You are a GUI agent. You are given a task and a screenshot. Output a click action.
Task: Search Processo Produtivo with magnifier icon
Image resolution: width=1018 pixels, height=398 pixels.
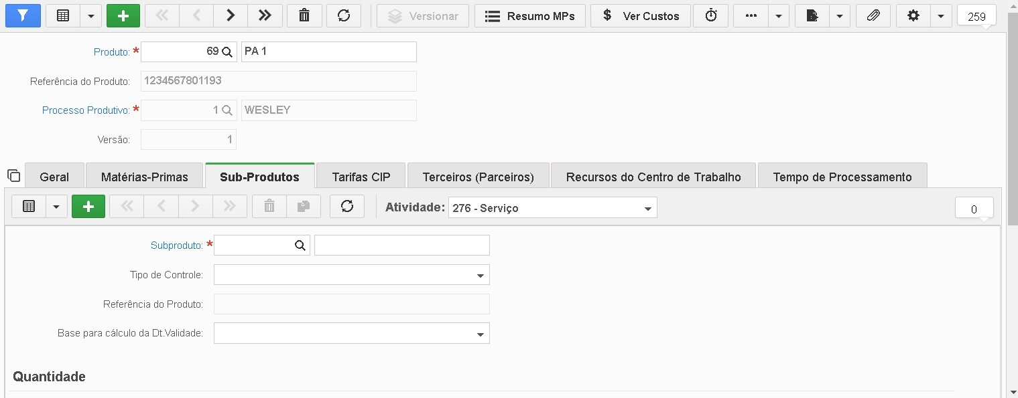pos(227,110)
